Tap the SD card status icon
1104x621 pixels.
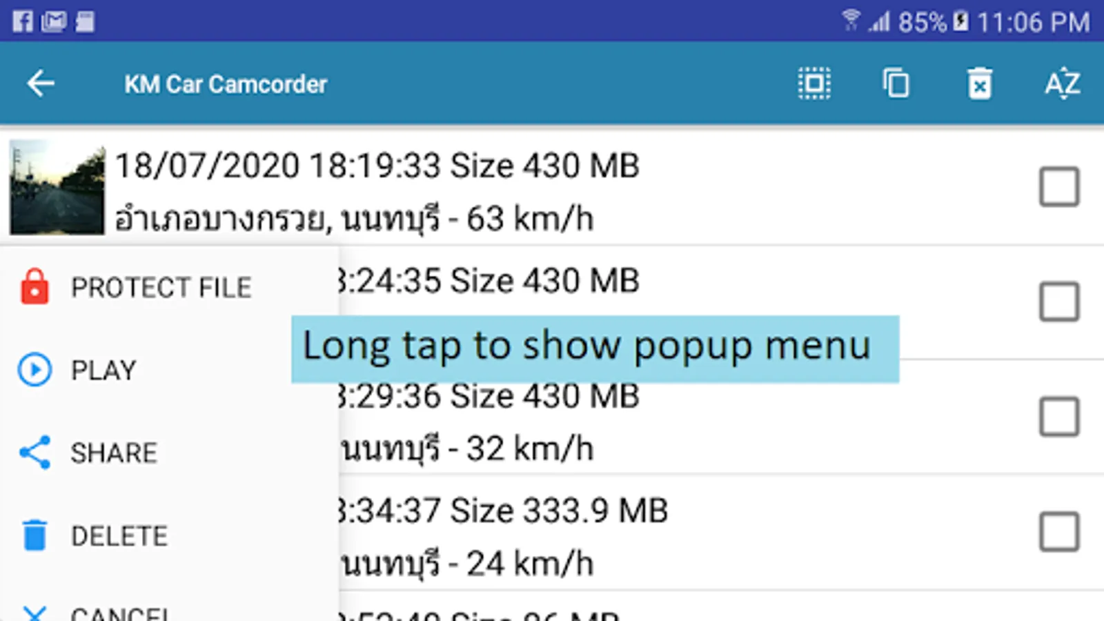click(x=85, y=21)
